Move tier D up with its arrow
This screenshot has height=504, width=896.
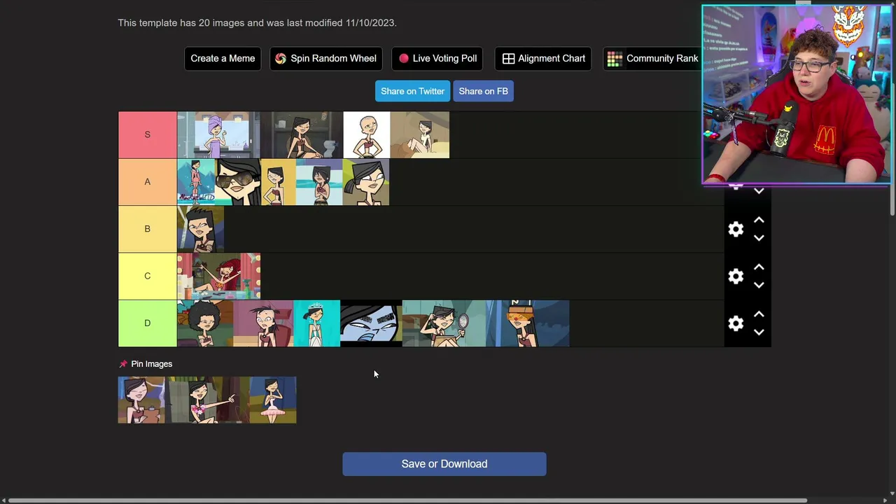(x=759, y=314)
